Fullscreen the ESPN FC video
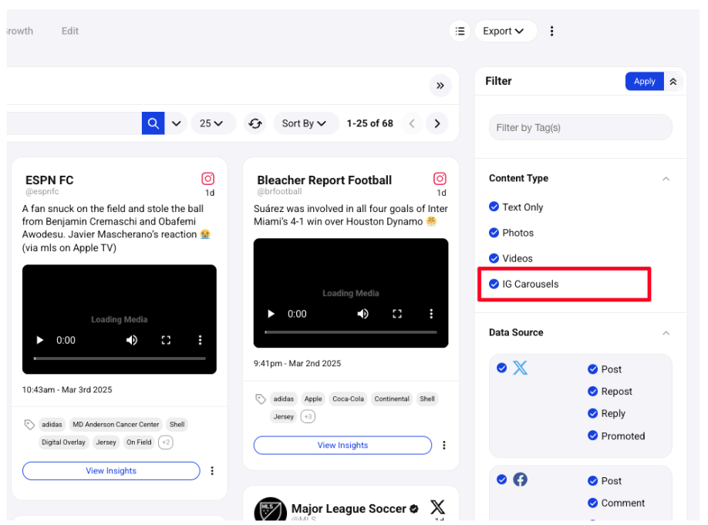The height and width of the screenshot is (525, 708). pyautogui.click(x=166, y=340)
